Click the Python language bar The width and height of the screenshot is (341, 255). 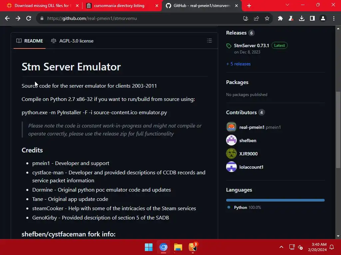(275, 200)
